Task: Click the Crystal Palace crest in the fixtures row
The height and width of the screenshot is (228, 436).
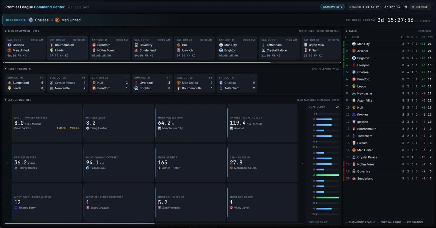Action: pos(263,50)
